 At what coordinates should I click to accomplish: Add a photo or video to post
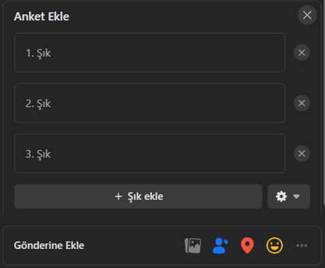193,245
